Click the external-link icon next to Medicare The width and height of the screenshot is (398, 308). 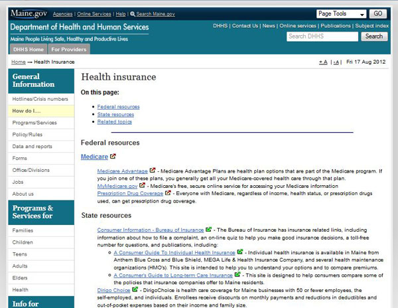coord(113,157)
